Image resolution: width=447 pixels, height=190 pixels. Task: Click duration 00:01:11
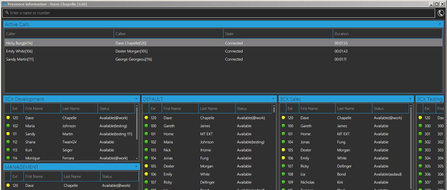tap(341, 59)
